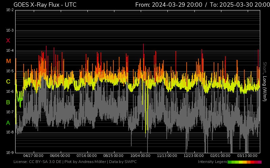Click the License CC BY-SA 3.0 DE text
Viewport: 270px width, 168px height.
[38, 162]
